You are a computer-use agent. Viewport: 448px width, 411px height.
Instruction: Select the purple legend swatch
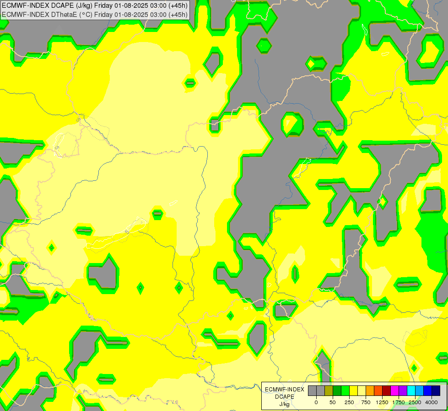(x=403, y=390)
